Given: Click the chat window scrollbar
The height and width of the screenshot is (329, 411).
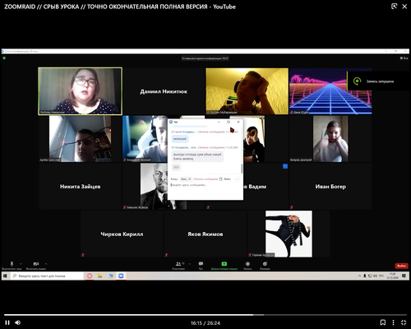Looking at the screenshot, I should (x=242, y=169).
